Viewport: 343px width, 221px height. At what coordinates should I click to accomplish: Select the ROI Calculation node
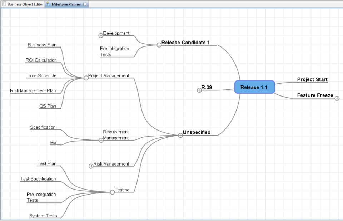click(x=41, y=60)
